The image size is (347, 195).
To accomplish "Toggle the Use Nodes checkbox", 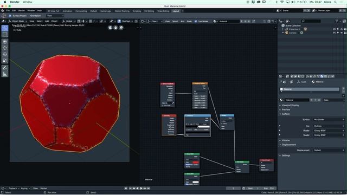I will tap(196, 21).
